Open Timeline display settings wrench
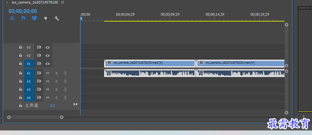Image resolution: width=312 pixels, height=135 pixels. [57, 18]
